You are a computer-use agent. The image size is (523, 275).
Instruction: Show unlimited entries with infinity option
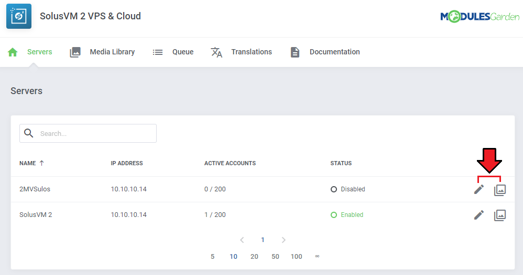317,256
